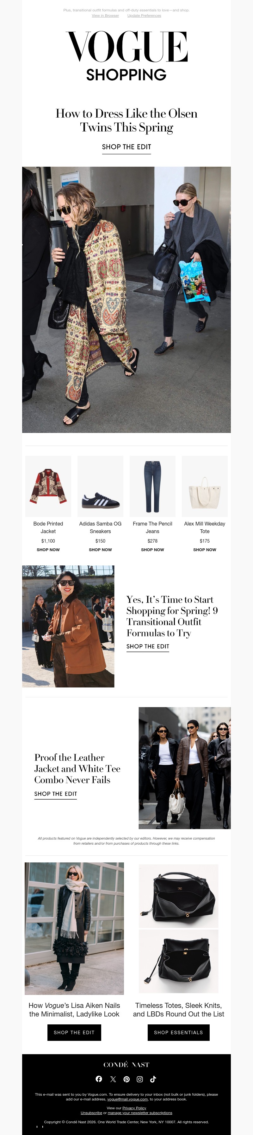Click Shop The Edit under Olsen Twins headline

pos(126,147)
